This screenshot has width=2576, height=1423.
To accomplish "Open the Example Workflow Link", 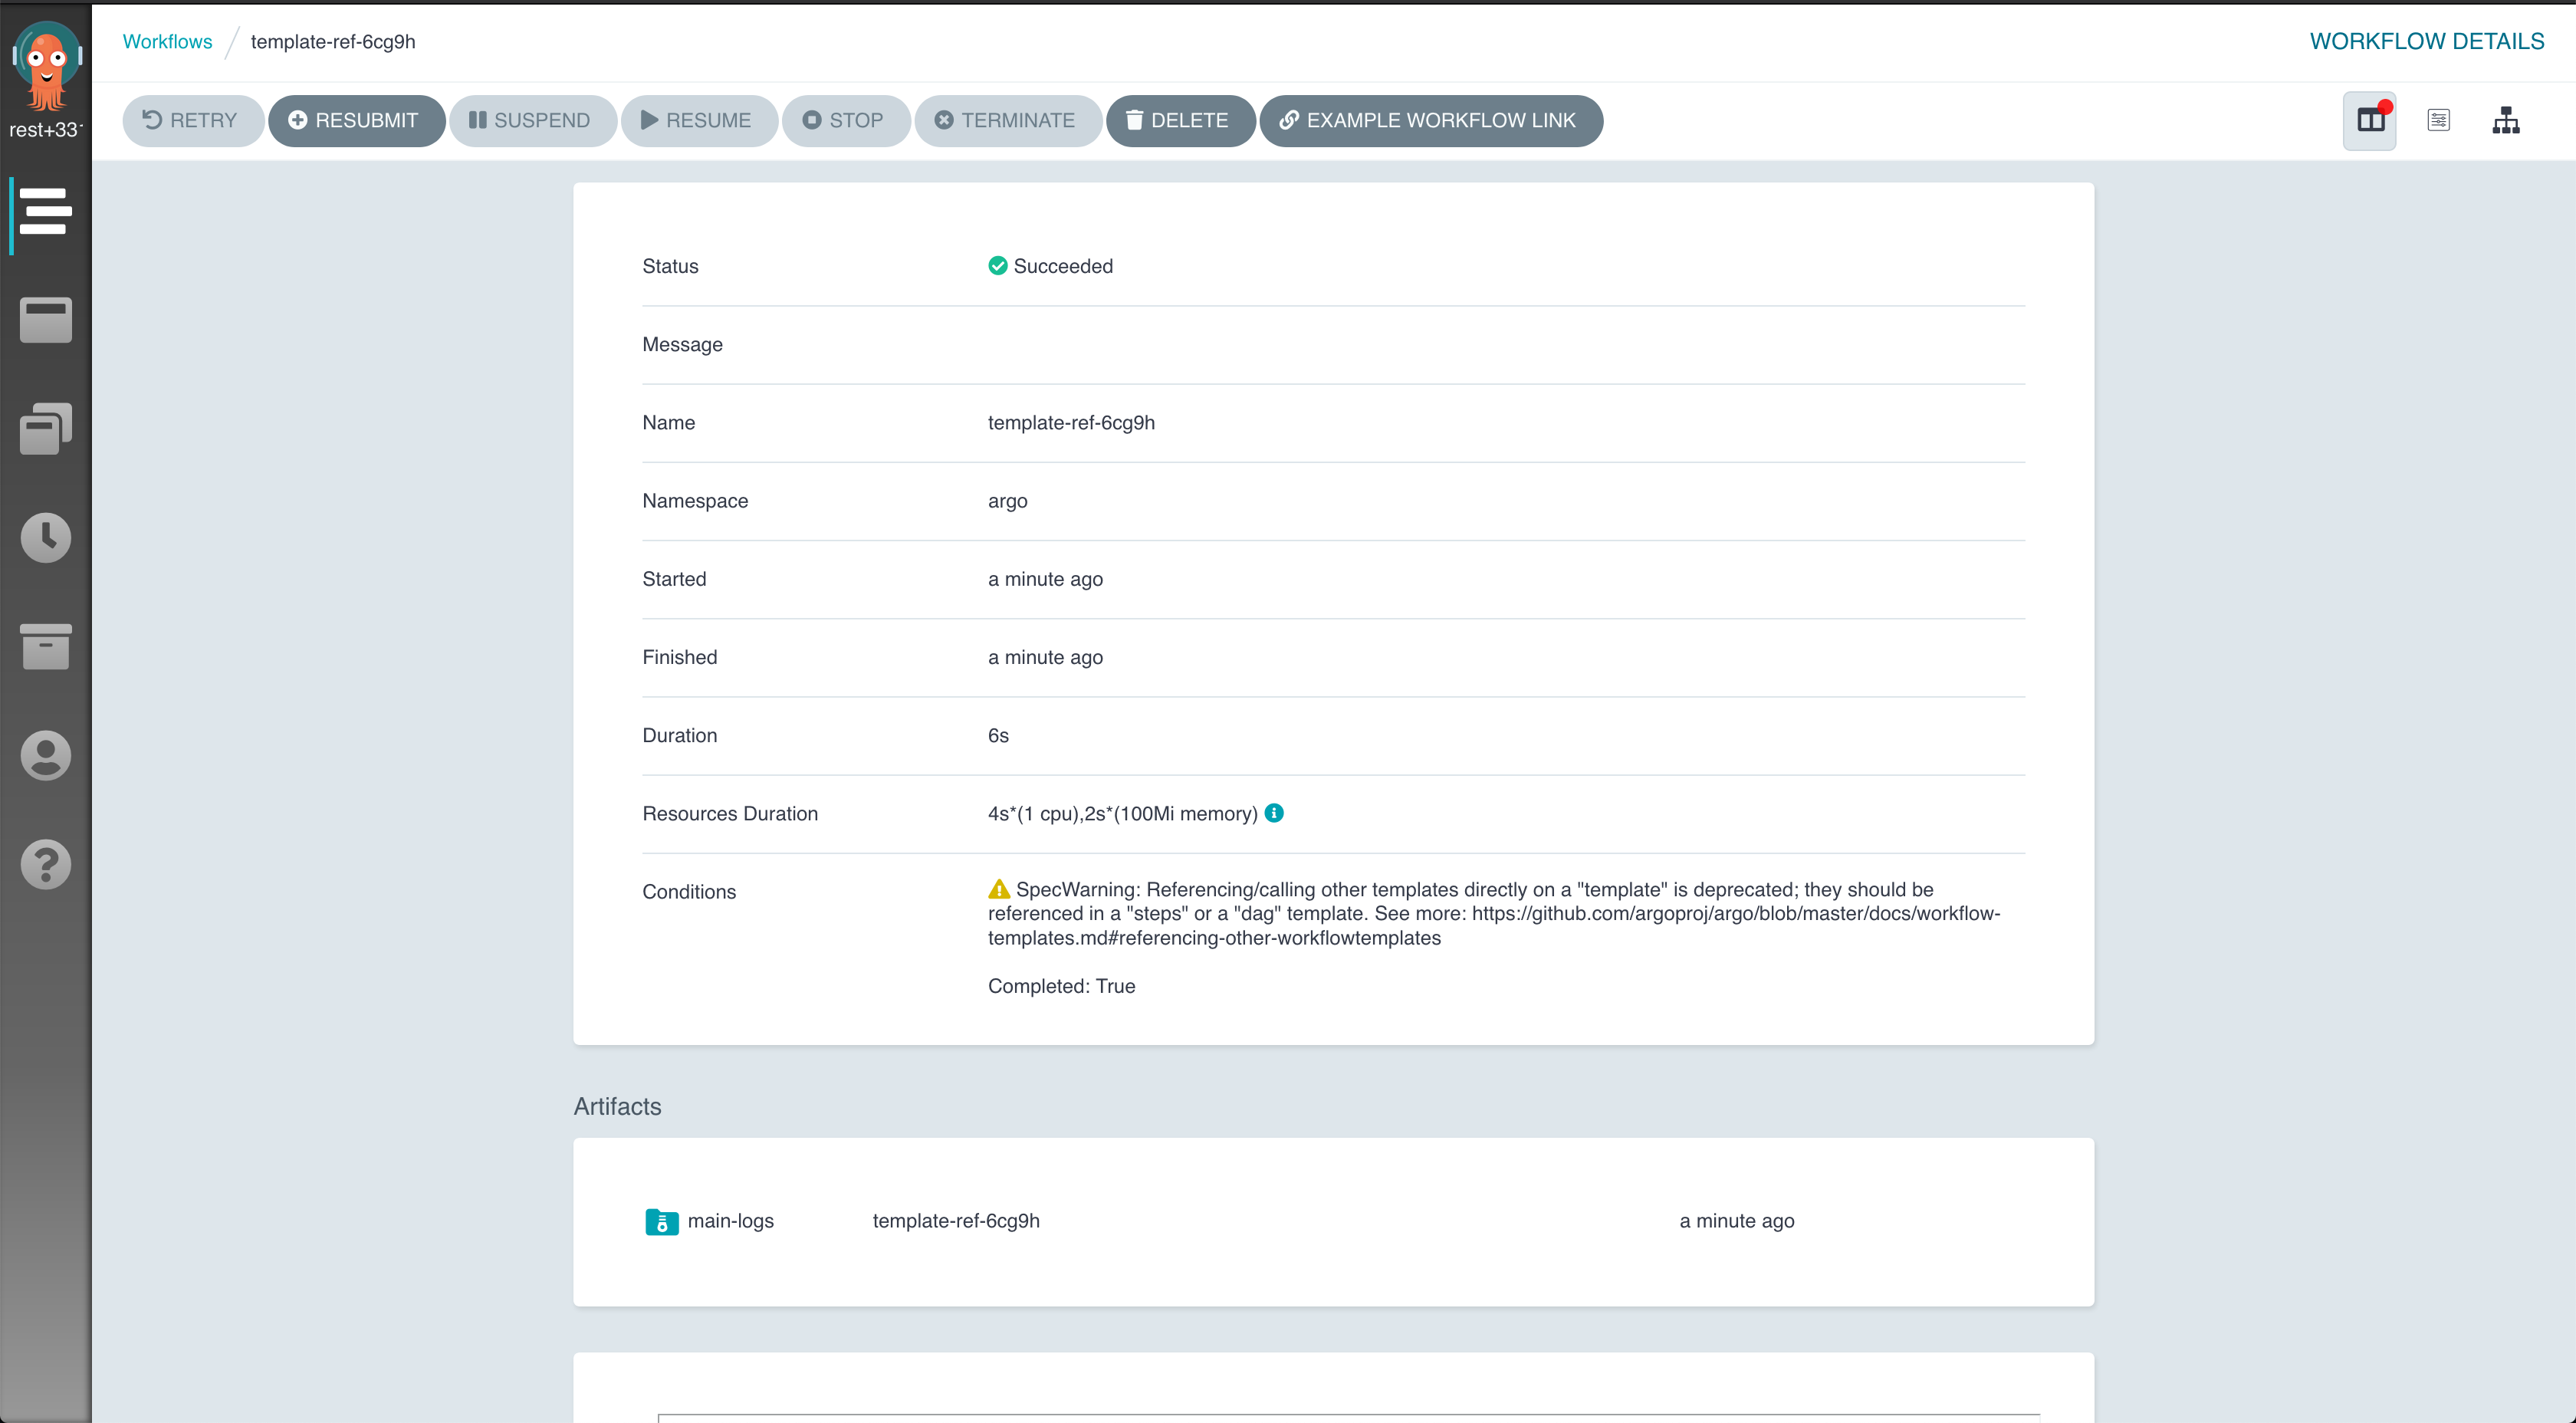I will coord(1430,121).
